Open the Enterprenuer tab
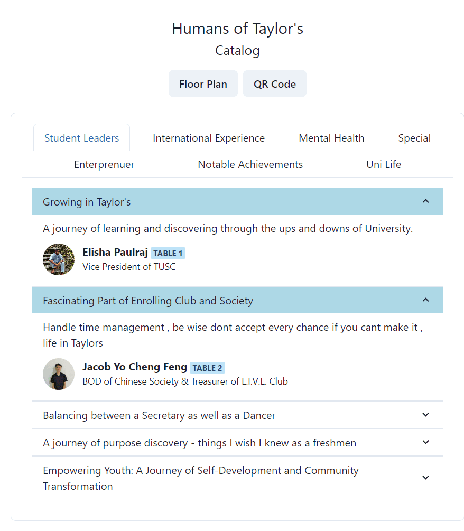This screenshot has width=464, height=531. (x=104, y=164)
